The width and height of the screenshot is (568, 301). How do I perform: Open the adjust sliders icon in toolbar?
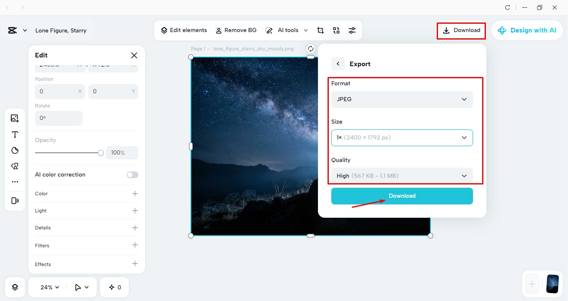click(x=352, y=30)
